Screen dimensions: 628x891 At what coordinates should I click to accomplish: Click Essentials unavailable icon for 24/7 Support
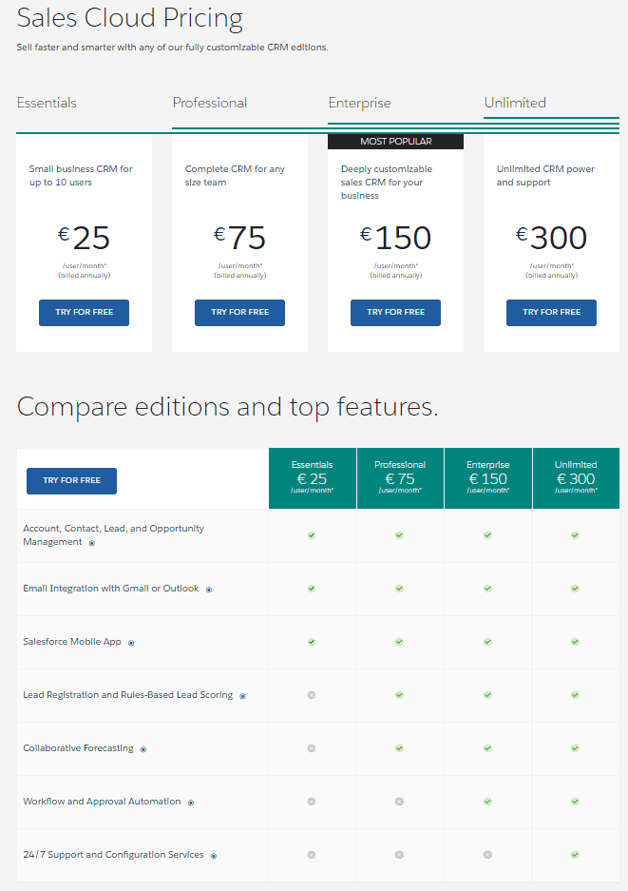coord(312,855)
